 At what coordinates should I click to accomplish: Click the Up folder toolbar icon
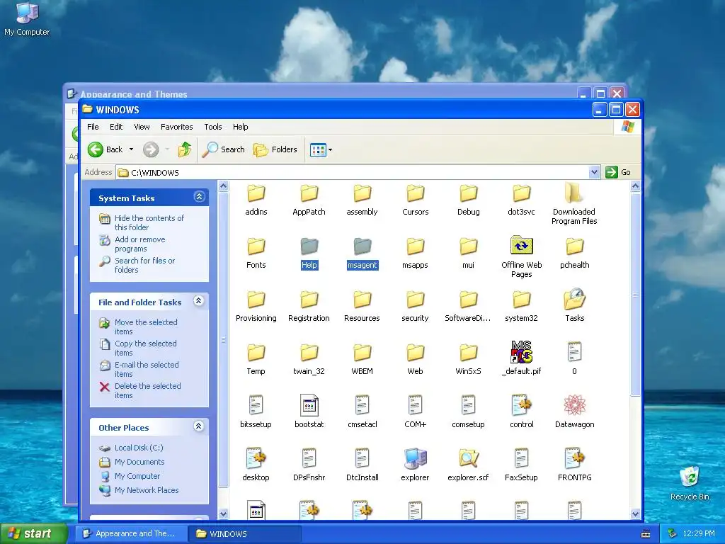click(x=185, y=149)
